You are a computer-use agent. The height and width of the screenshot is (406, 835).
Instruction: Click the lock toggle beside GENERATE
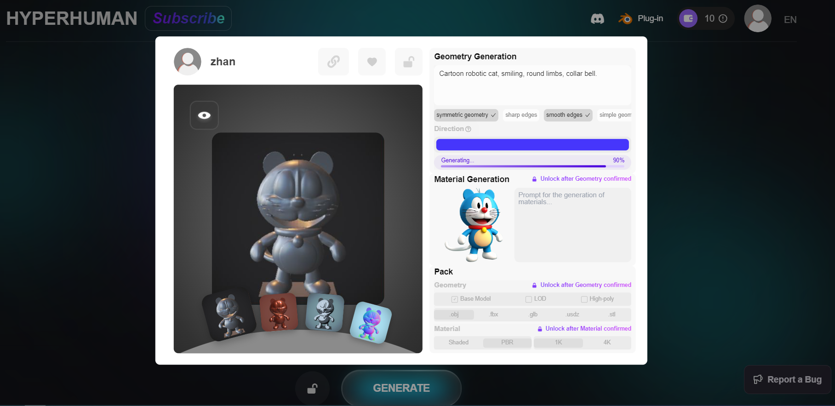click(x=312, y=389)
